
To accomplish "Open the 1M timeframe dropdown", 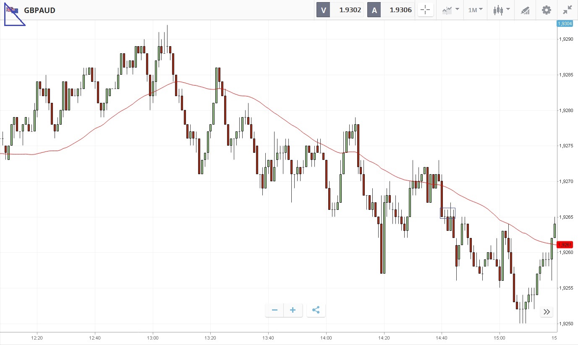I will [475, 10].
